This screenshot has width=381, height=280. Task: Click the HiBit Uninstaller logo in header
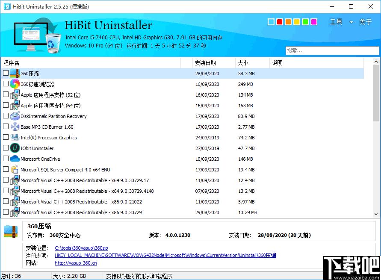click(x=37, y=35)
